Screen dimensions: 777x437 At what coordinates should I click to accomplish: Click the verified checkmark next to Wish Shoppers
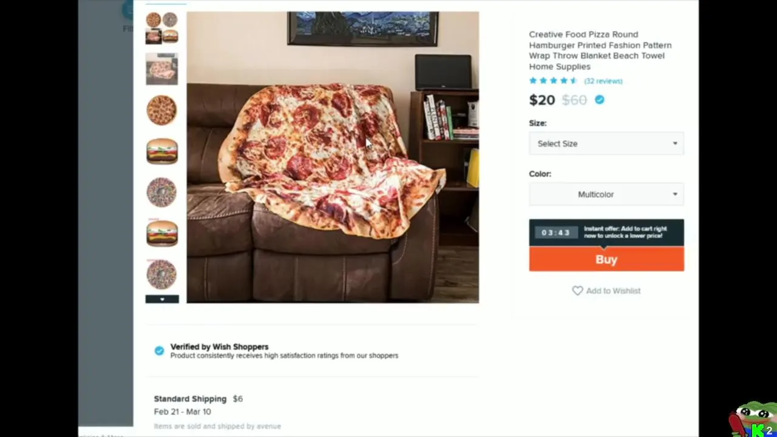tap(159, 351)
